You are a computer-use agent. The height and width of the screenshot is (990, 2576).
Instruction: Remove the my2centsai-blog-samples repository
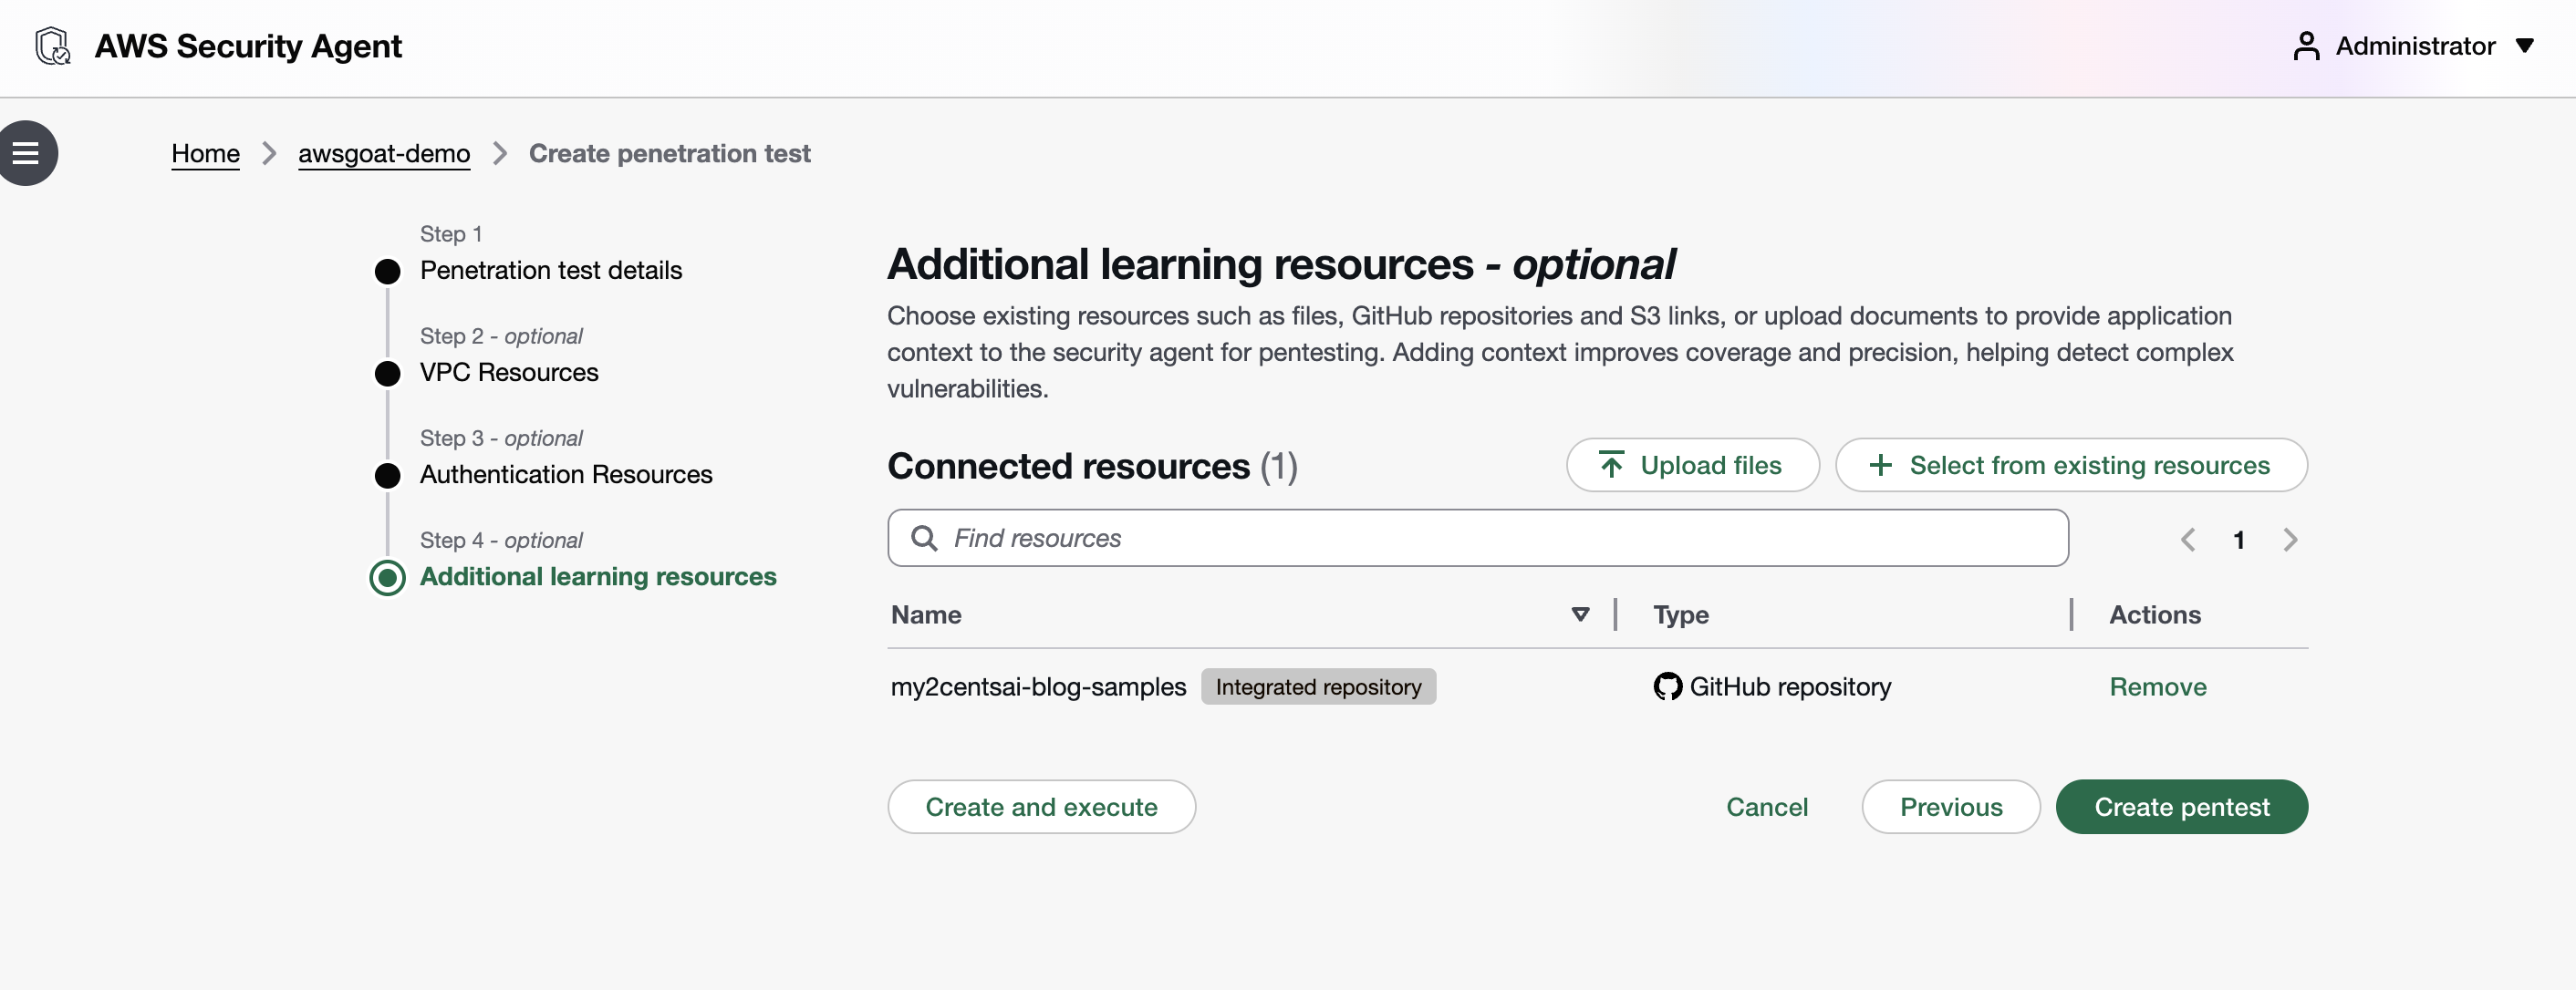2158,686
